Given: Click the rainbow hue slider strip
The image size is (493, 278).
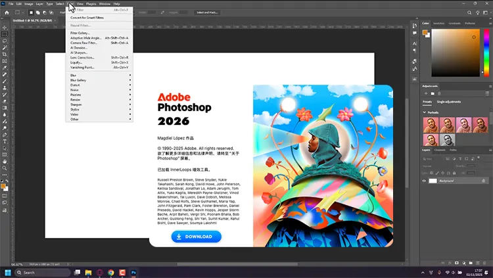Looking at the screenshot, I should pyautogui.click(x=486, y=53).
